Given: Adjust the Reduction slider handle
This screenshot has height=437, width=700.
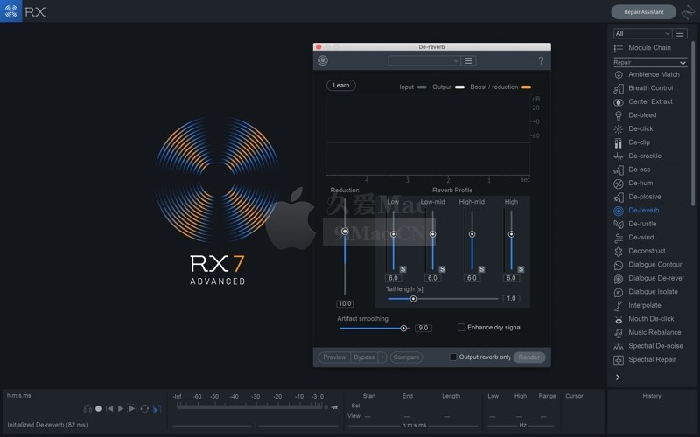Looking at the screenshot, I should [x=345, y=231].
